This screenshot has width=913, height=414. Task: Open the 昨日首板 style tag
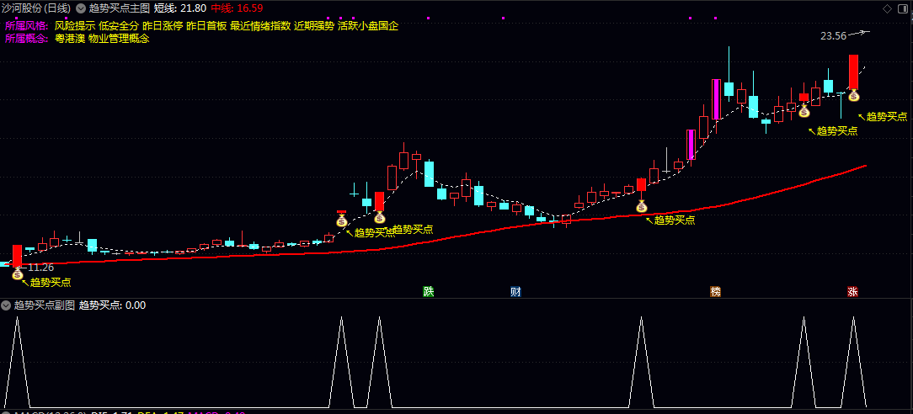(x=206, y=26)
